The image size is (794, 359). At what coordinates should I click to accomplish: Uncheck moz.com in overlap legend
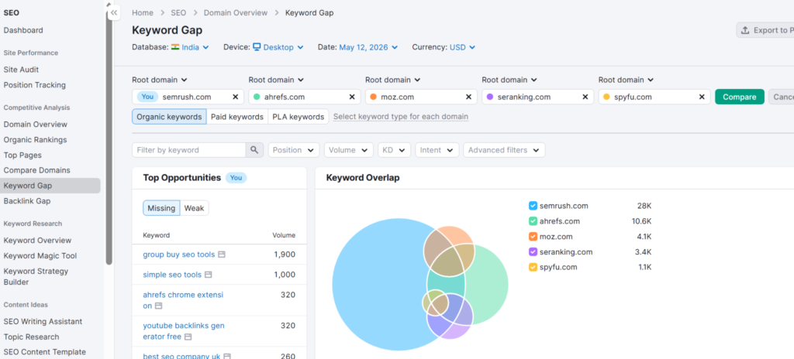(533, 236)
